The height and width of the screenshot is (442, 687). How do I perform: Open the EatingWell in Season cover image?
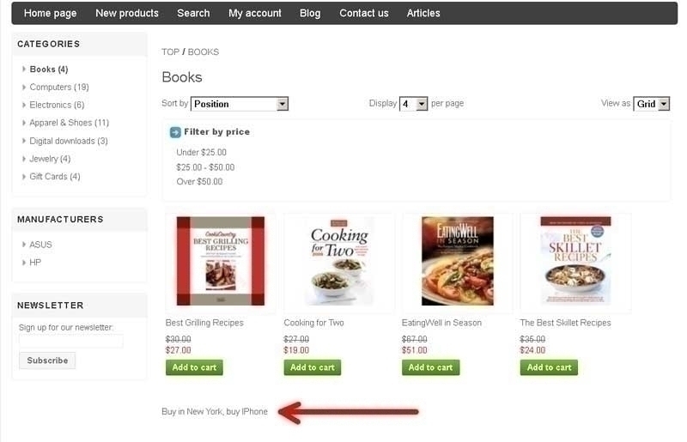458,261
